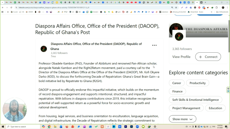The height and width of the screenshot is (129, 230).
Task: Open a new browser tab
Action: pos(205,3)
